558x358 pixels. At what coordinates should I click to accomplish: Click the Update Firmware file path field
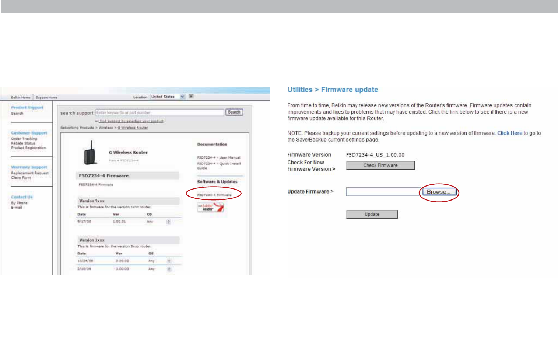(x=383, y=192)
